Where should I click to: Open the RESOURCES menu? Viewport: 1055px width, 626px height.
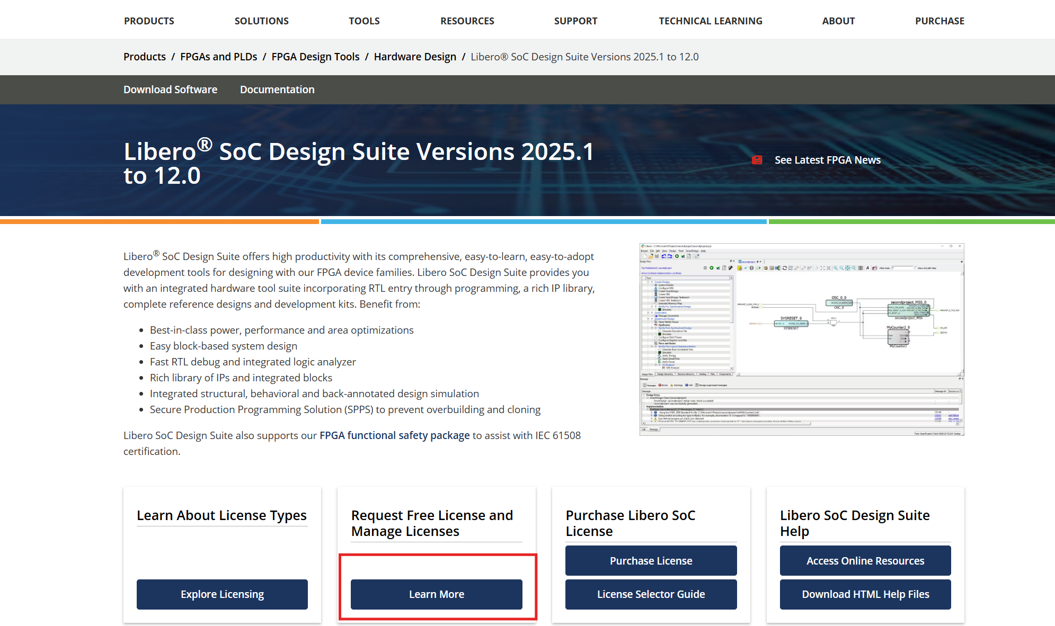tap(467, 21)
